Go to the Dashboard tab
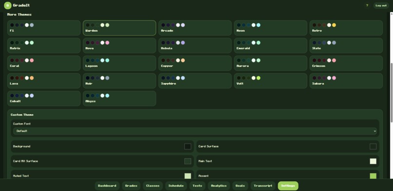 click(107, 186)
